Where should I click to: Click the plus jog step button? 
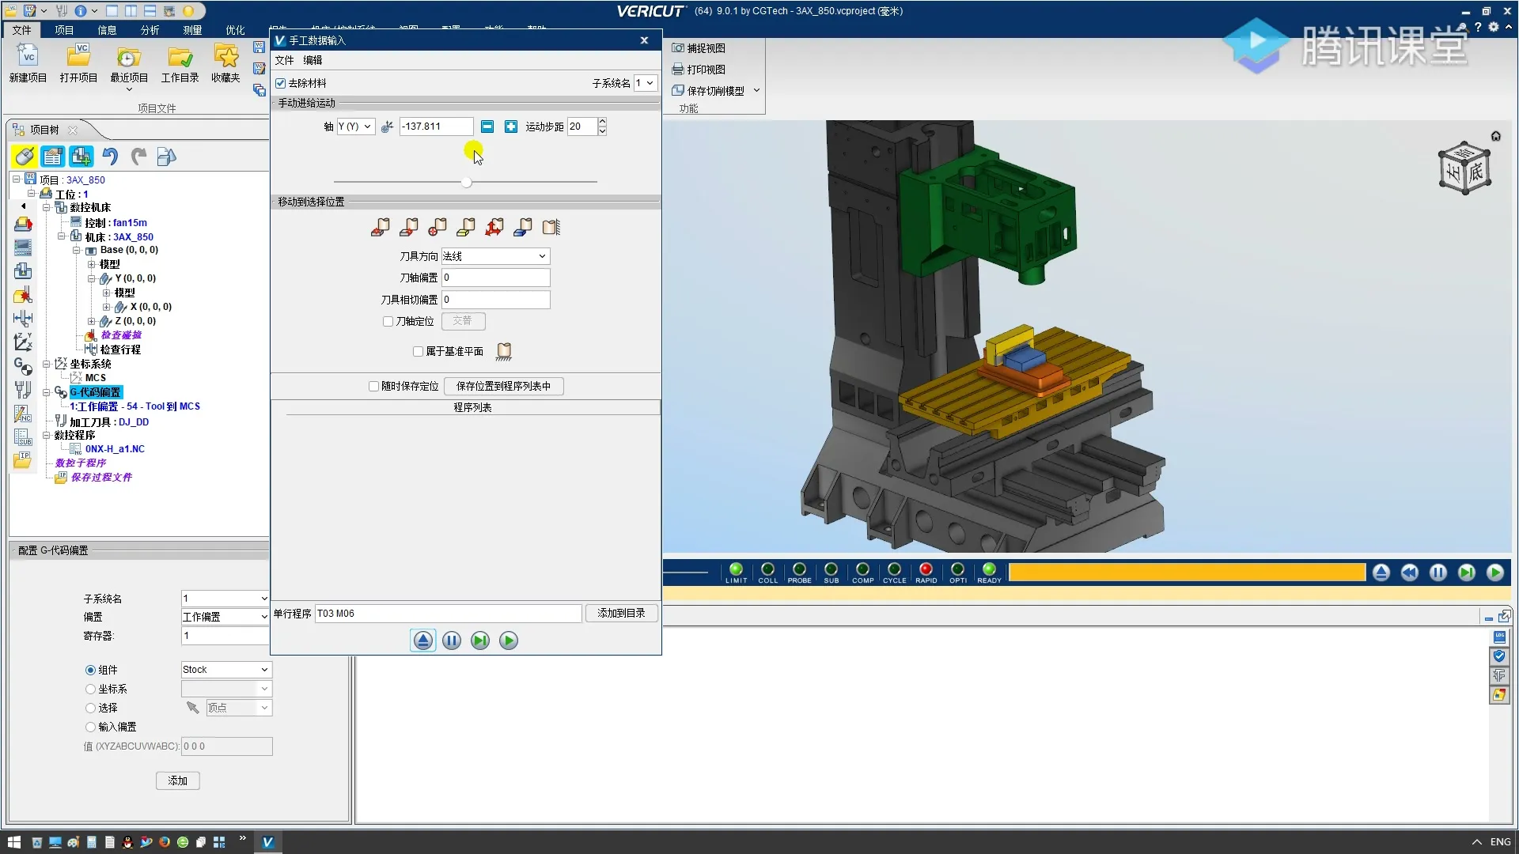click(x=511, y=127)
